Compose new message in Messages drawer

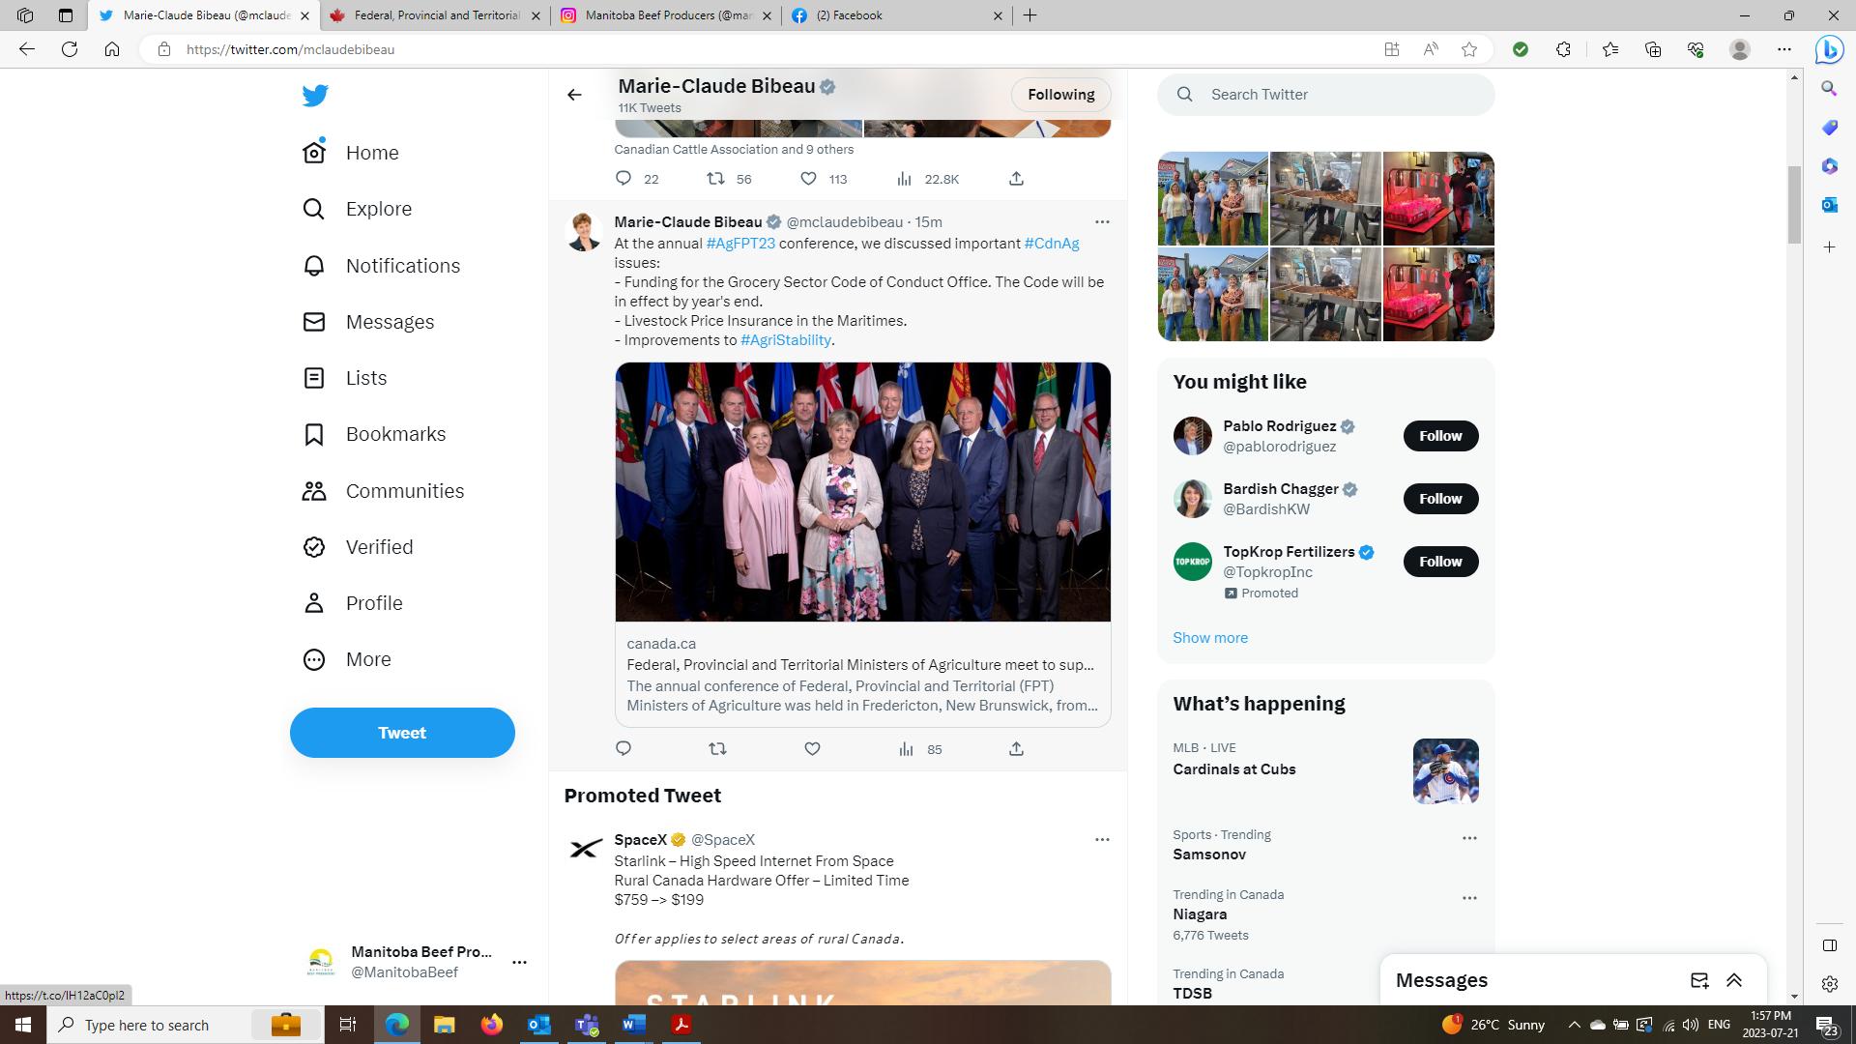(1699, 980)
